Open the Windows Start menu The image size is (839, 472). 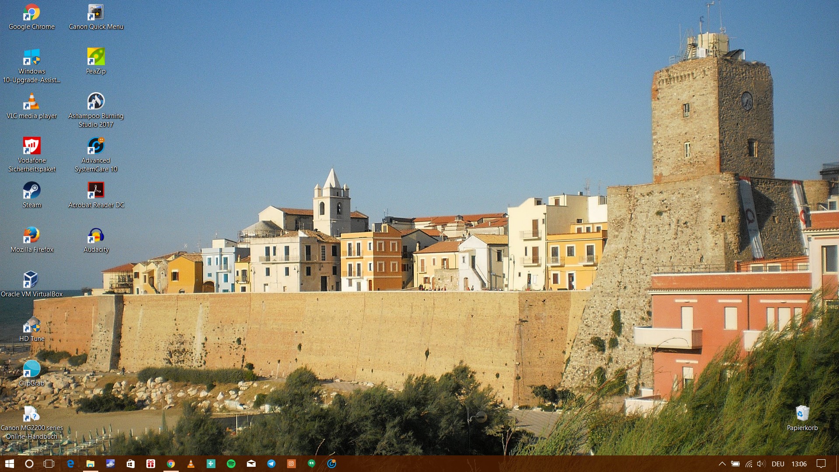point(10,464)
